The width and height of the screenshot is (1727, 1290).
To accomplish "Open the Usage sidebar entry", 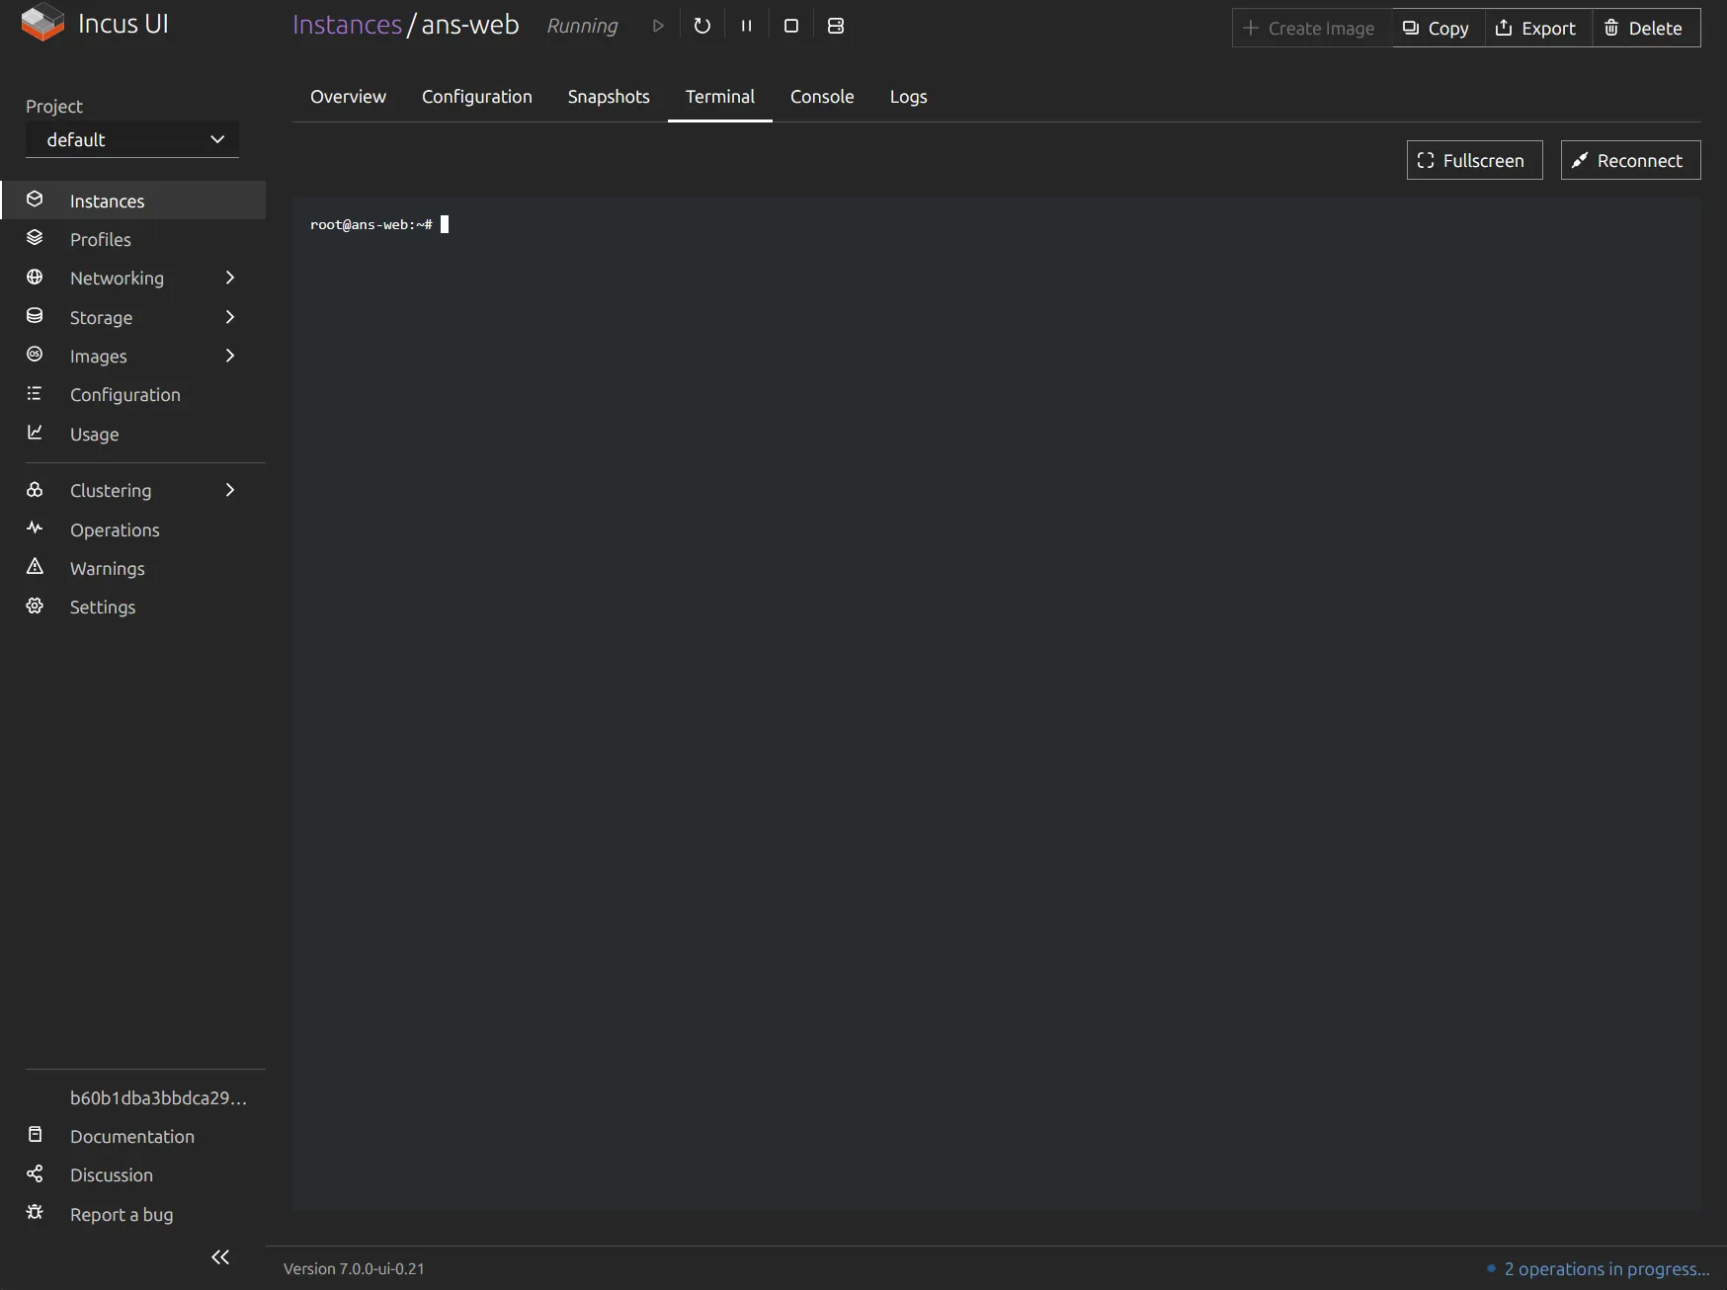I will pyautogui.click(x=133, y=434).
